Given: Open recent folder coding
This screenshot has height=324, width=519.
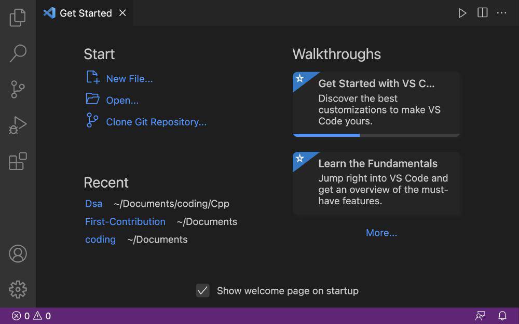Looking at the screenshot, I should (100, 240).
